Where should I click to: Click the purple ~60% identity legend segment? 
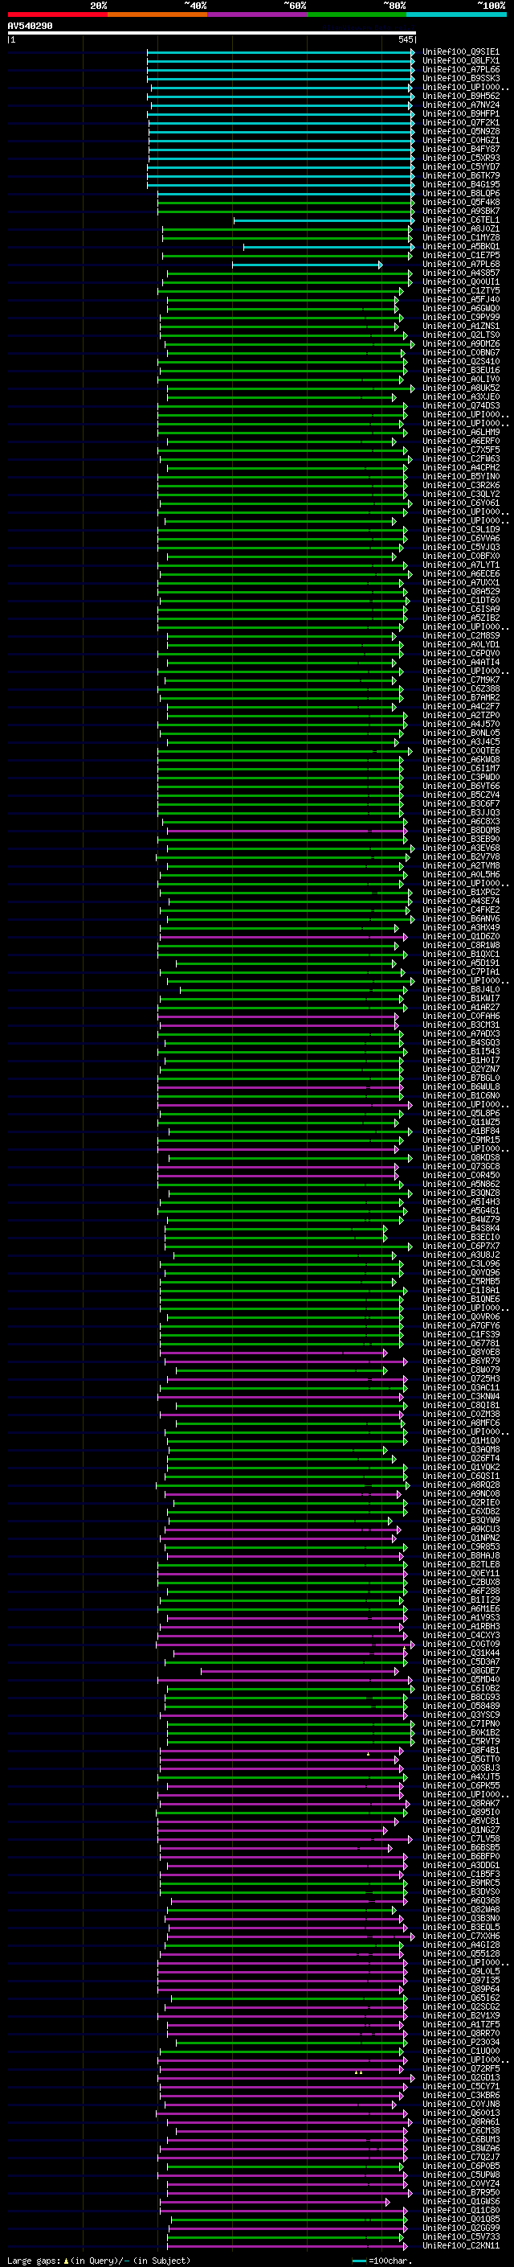tap(258, 15)
